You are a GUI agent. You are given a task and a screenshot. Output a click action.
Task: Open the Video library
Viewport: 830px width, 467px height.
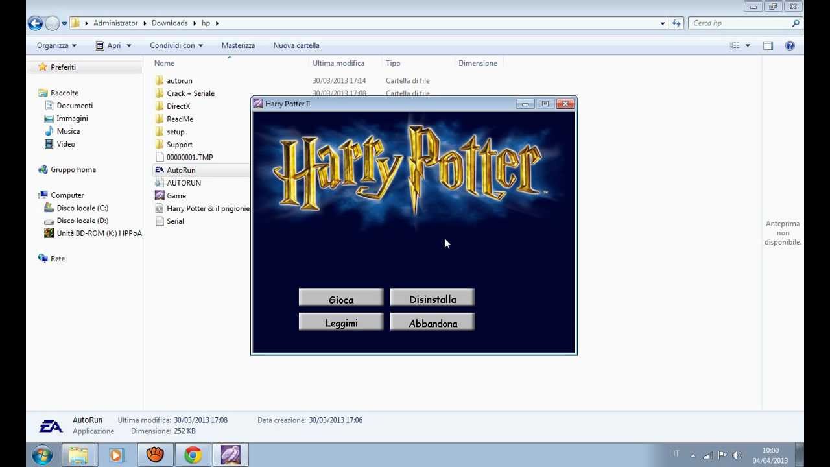(x=65, y=144)
